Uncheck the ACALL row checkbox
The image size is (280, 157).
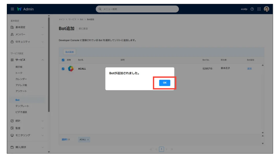click(63, 69)
